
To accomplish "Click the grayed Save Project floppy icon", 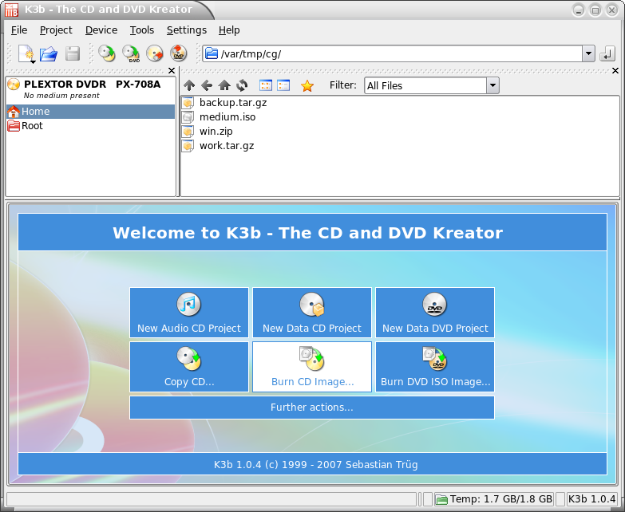I will [73, 53].
